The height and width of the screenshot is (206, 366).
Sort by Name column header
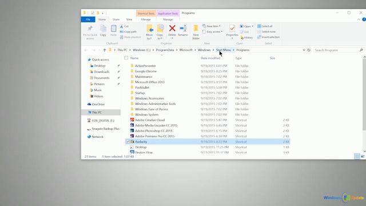[134, 58]
